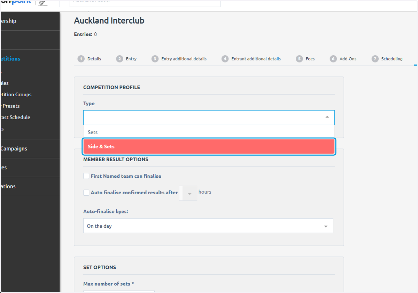Screen dimensions: 418x293
Task: Click step 1 number circle icon
Action: (81, 59)
